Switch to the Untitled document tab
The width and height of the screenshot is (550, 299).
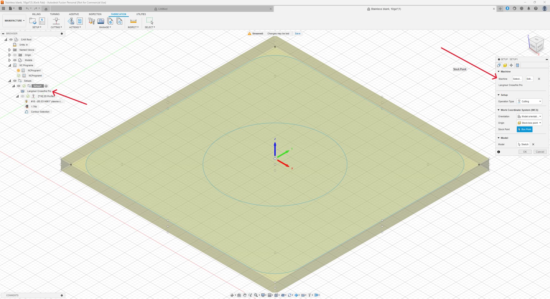pos(162,9)
